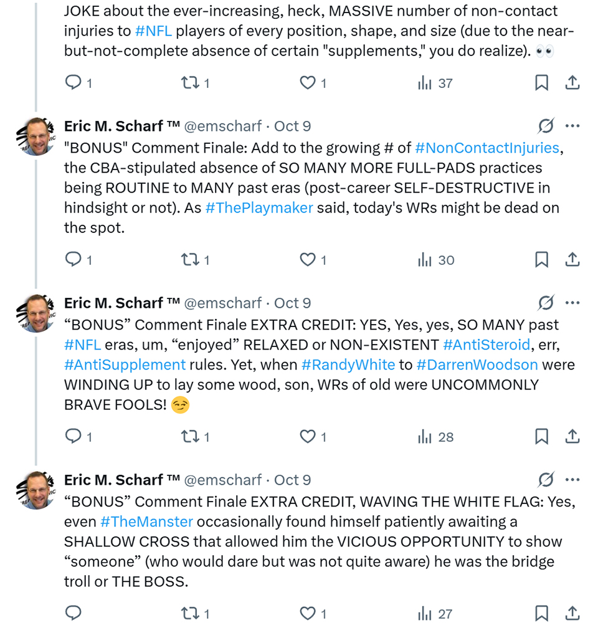This screenshot has height=638, width=598.
Task: Share the topmost tweet about non-contact injuries
Action: (572, 83)
